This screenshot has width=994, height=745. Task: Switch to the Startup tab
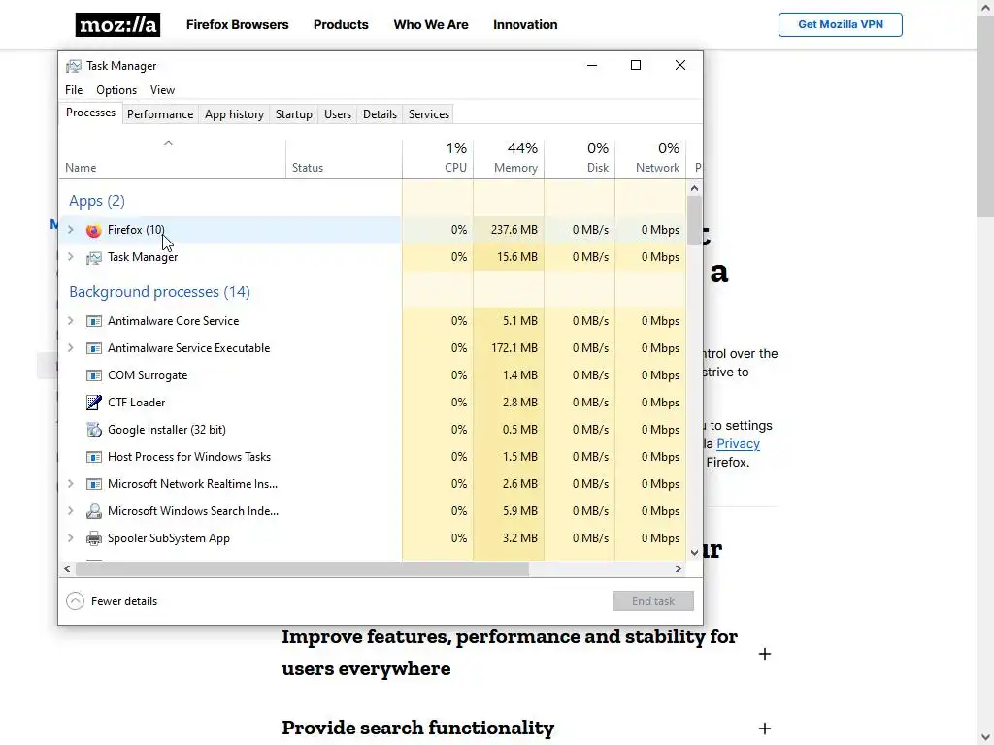pyautogui.click(x=293, y=114)
